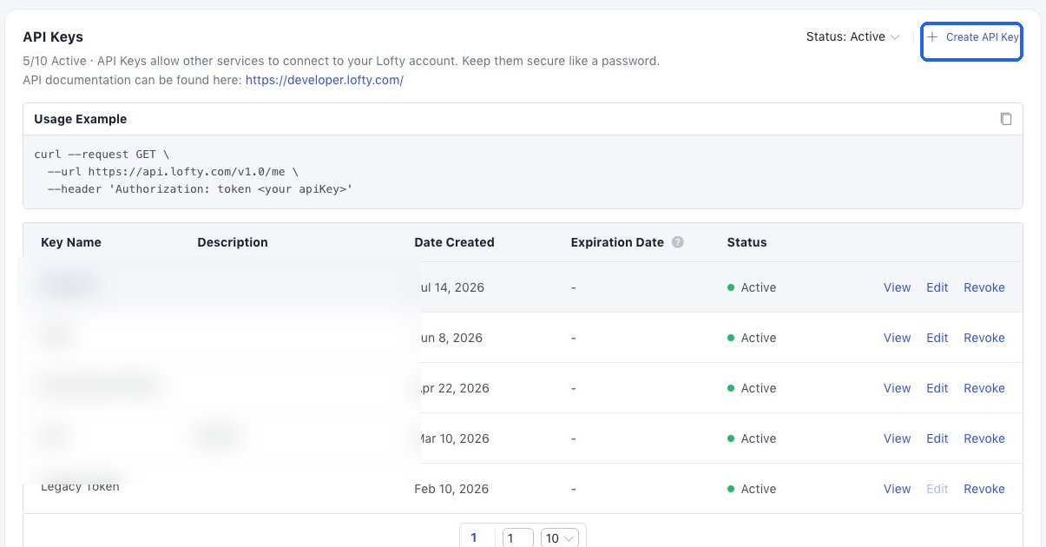Viewport: 1046px width, 547px height.
Task: Revoke the key created Apr 22, 2026
Action: pos(984,388)
